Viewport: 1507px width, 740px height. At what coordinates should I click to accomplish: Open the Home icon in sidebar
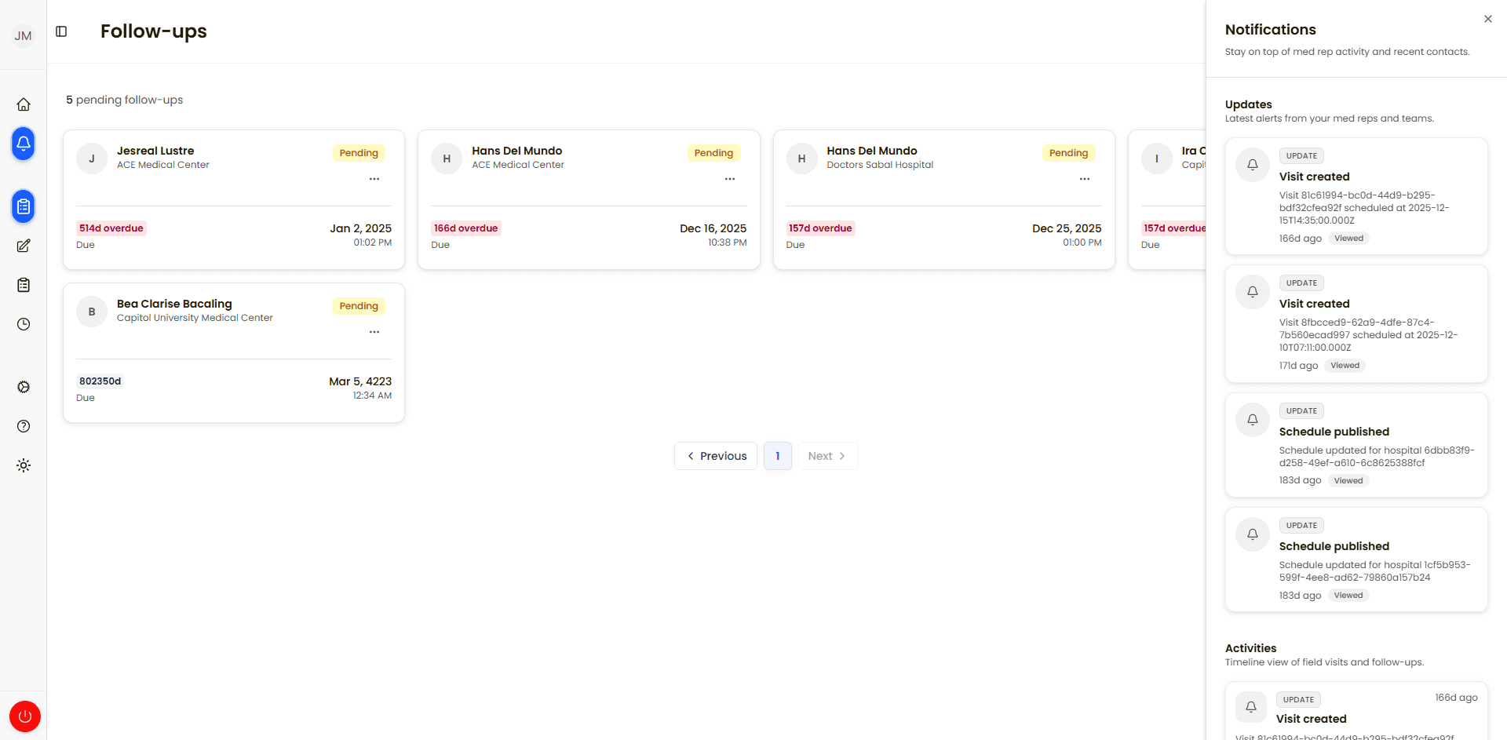click(x=24, y=104)
